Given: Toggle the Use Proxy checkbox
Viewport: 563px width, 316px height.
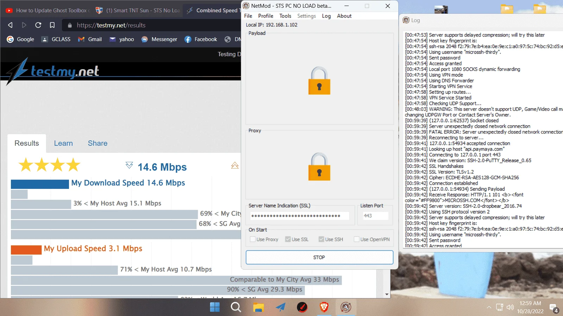Looking at the screenshot, I should click(x=252, y=239).
